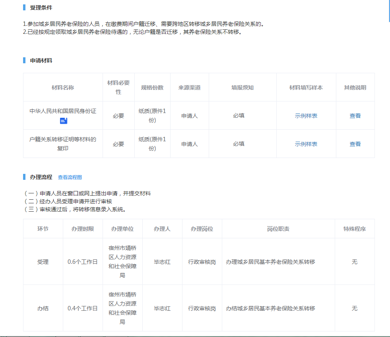The width and height of the screenshot is (390, 337).
Task: Click the 办理城乡居民基本养老保险关系转移 duty text
Action: 270,262
